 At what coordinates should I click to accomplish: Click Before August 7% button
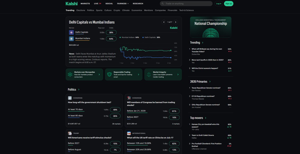point(115,150)
